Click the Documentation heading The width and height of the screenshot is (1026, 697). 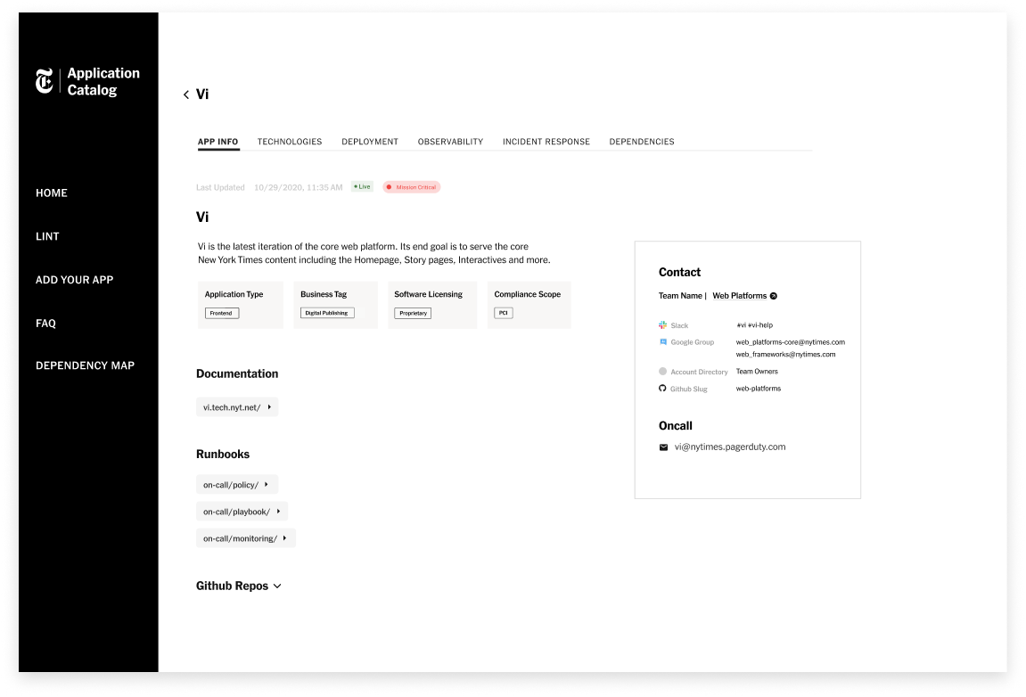[237, 373]
